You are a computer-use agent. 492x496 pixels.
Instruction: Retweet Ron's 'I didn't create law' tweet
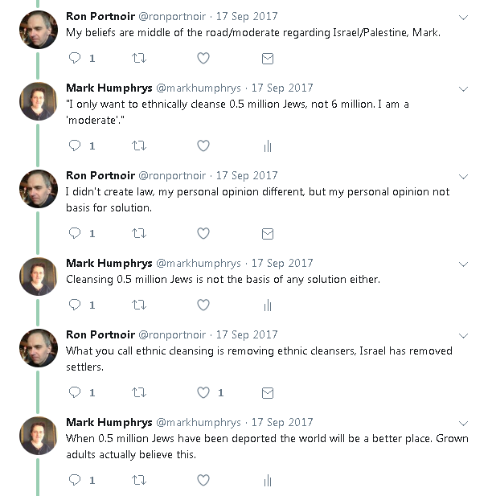[139, 234]
